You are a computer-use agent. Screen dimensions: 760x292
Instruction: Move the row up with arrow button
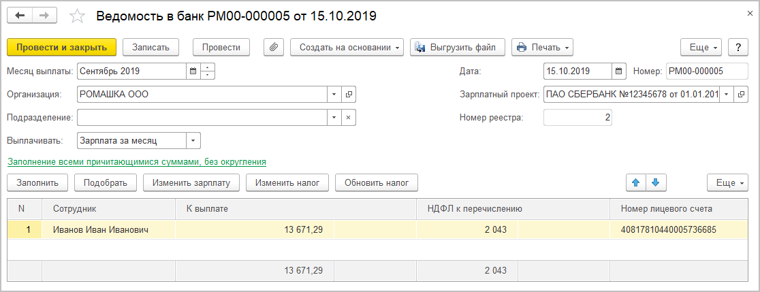coord(636,182)
